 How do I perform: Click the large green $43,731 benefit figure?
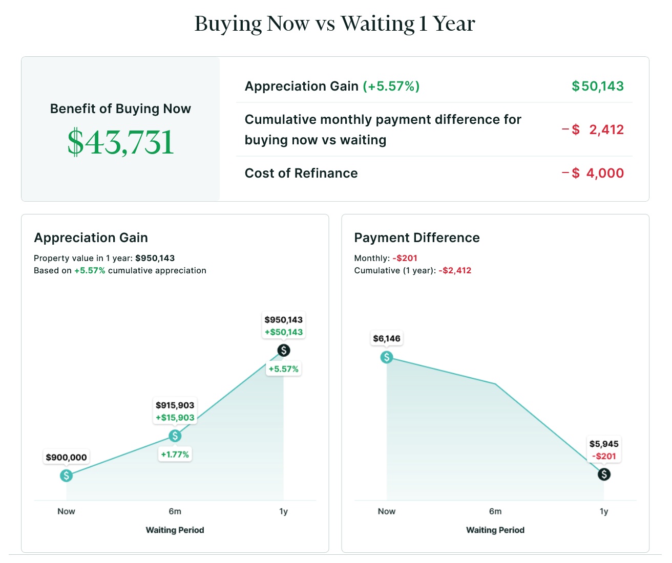coord(121,142)
